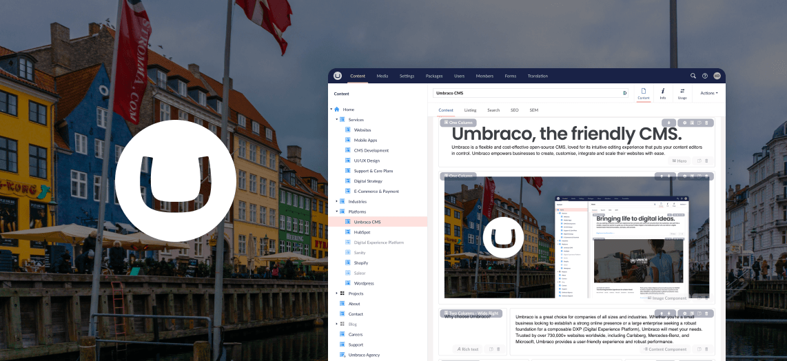Click the Hero block label button
This screenshot has height=361, width=787.
[x=679, y=161]
